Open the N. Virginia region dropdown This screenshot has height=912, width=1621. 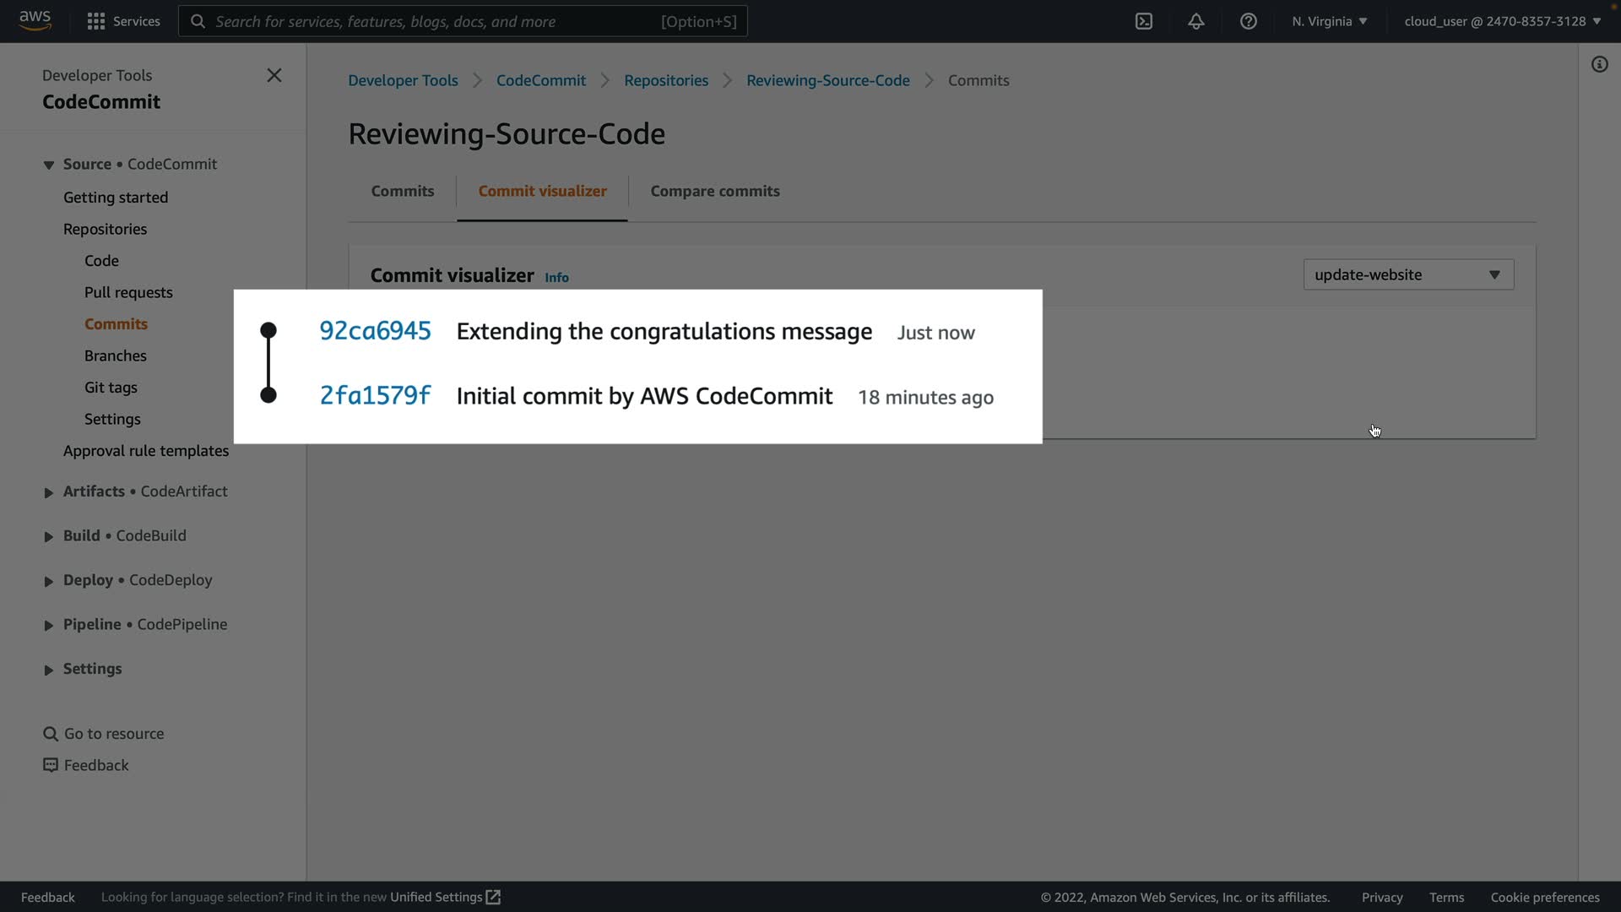coord(1329,21)
